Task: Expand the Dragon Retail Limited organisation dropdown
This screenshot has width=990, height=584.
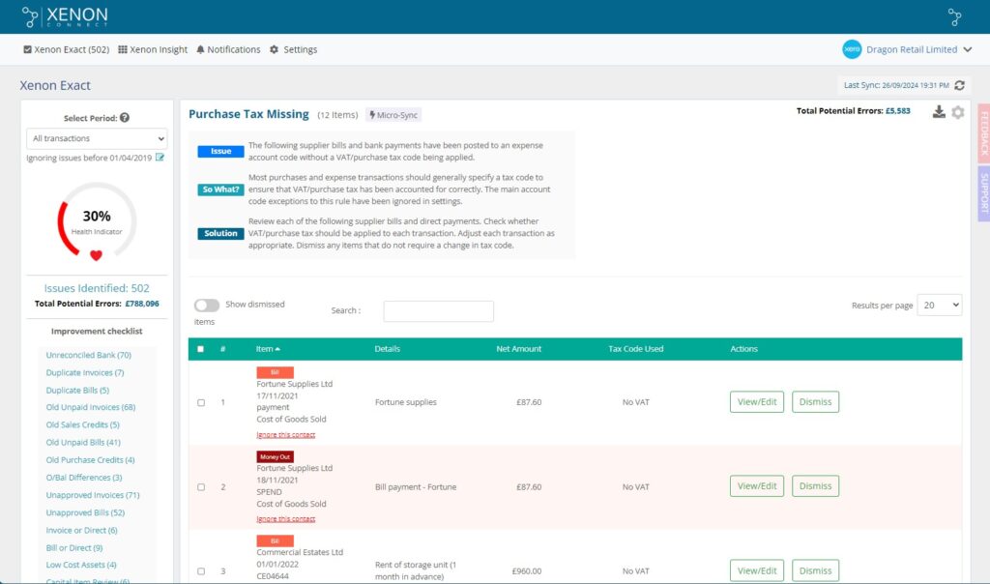Action: [x=967, y=49]
